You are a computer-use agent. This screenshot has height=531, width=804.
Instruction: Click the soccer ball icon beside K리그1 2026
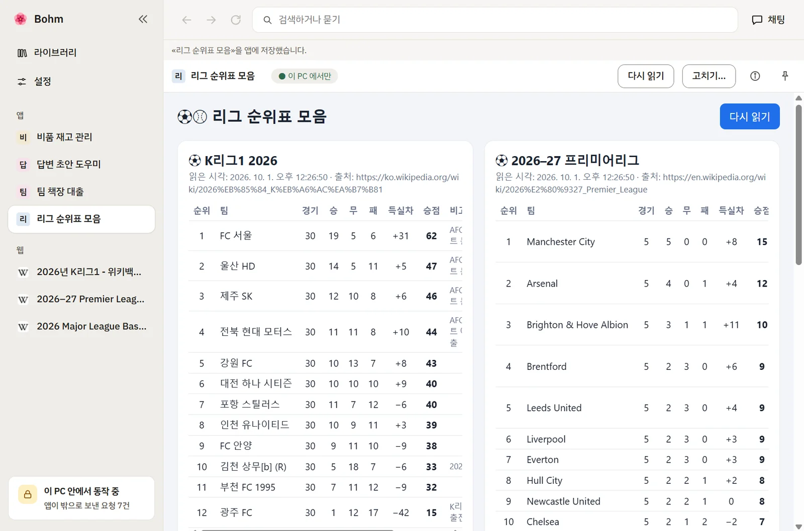coord(194,161)
